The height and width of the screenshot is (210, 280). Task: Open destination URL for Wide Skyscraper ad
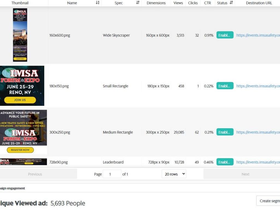coord(258,35)
